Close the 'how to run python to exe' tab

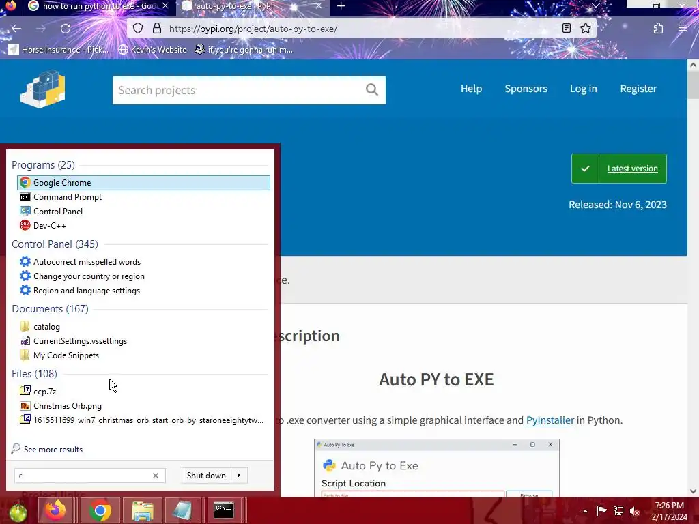point(165,5)
